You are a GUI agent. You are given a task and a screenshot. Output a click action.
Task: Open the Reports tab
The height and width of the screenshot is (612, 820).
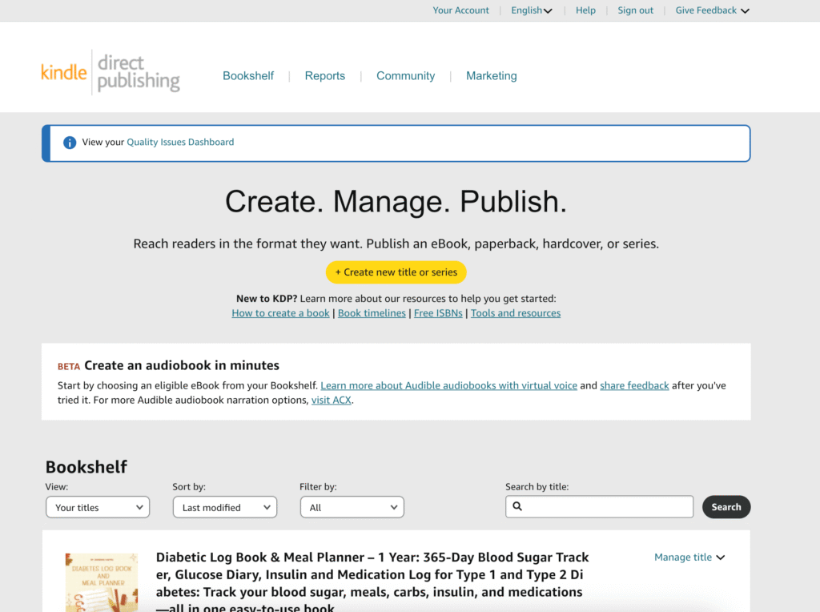(x=325, y=76)
